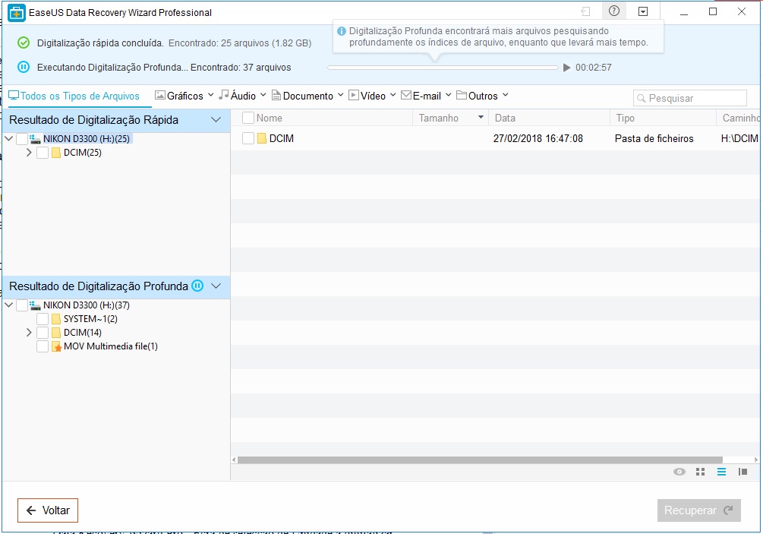Click the right arrow of horizontal scrollbar

click(x=755, y=460)
